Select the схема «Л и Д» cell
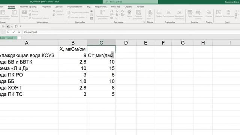 point(29,68)
